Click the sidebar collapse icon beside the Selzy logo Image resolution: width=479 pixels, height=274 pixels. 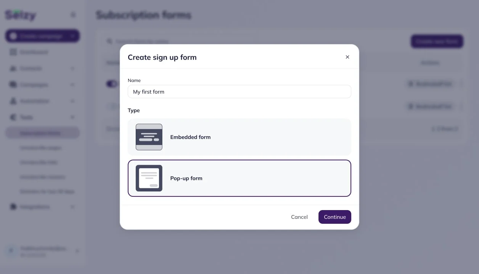pyautogui.click(x=73, y=15)
